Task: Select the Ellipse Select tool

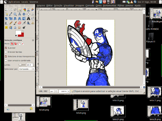Action: coord(11,10)
